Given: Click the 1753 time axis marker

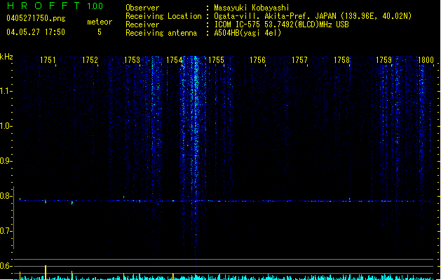Looking at the screenshot, I should (x=132, y=60).
